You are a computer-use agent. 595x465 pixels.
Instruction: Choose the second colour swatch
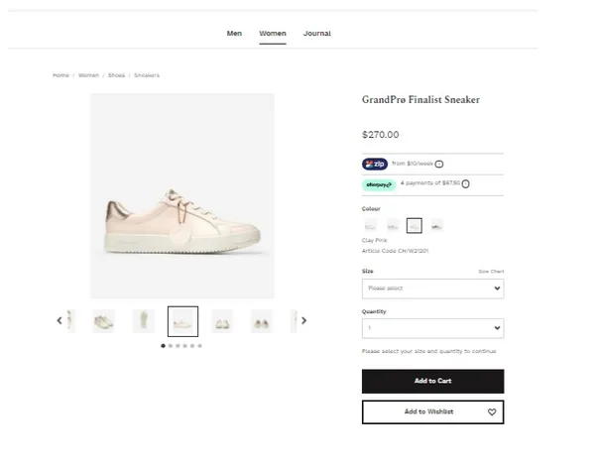[x=393, y=225]
